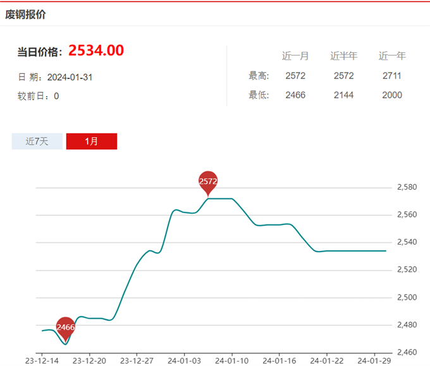Viewport: 430px width, 366px height.
Task: Click the 2,500 y-axis label
Action: click(x=407, y=298)
